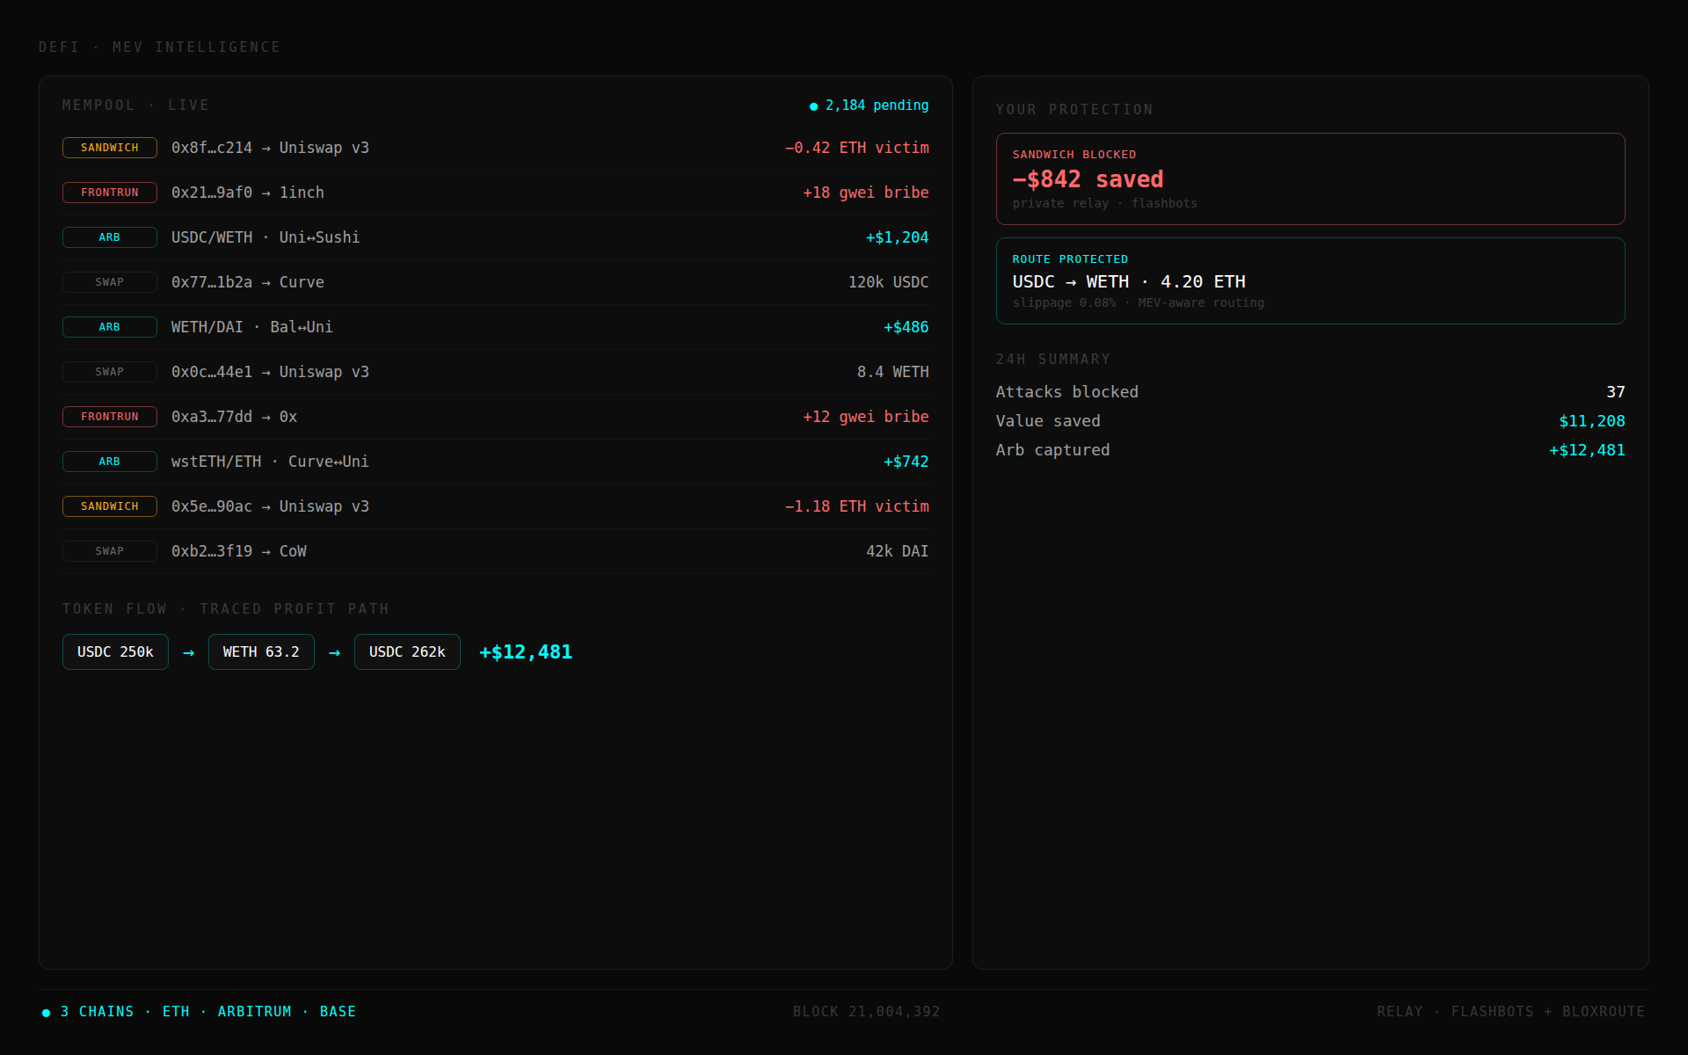The height and width of the screenshot is (1055, 1688).
Task: Click the FRONTRUN tag for the 1inch transaction
Action: click(110, 193)
